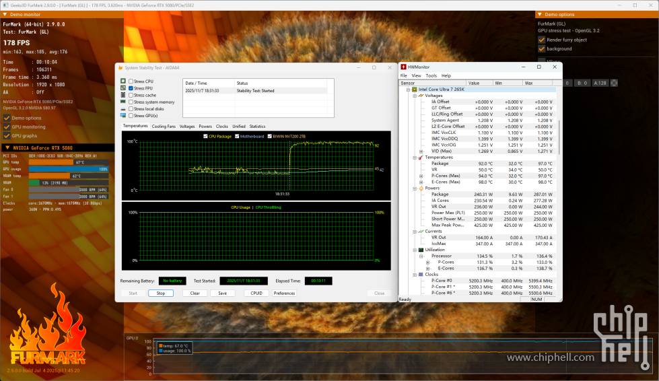
Task: Click the Powers flame icon in HWMonitor
Action: (x=420, y=188)
